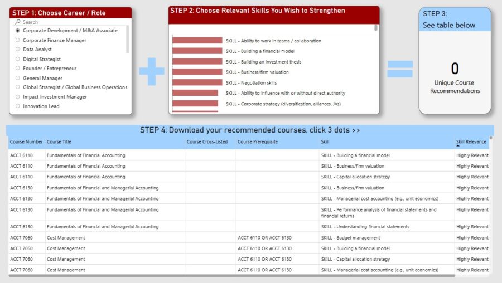Select bar for Ability to influence skill
The image size is (502, 283).
click(x=195, y=93)
